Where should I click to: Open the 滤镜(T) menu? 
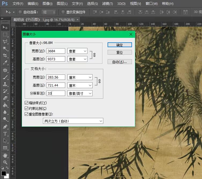108,3
